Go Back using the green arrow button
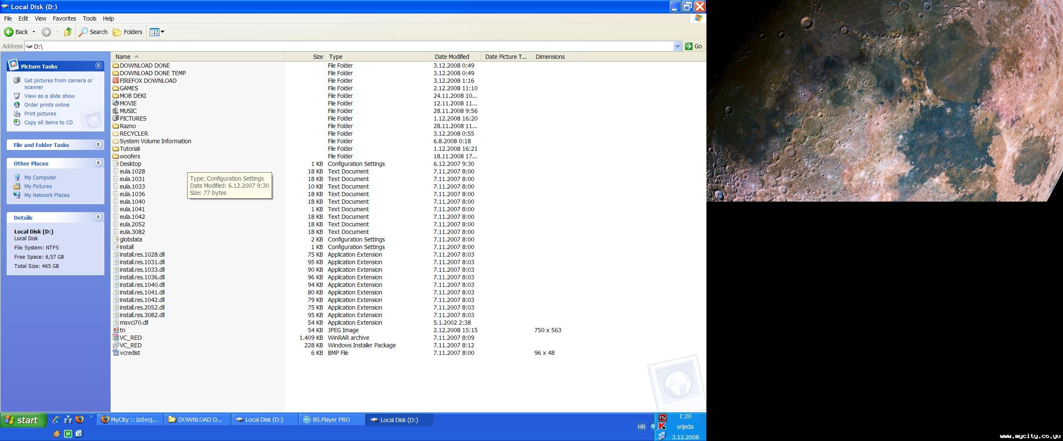Image resolution: width=1063 pixels, height=441 pixels. coord(16,32)
